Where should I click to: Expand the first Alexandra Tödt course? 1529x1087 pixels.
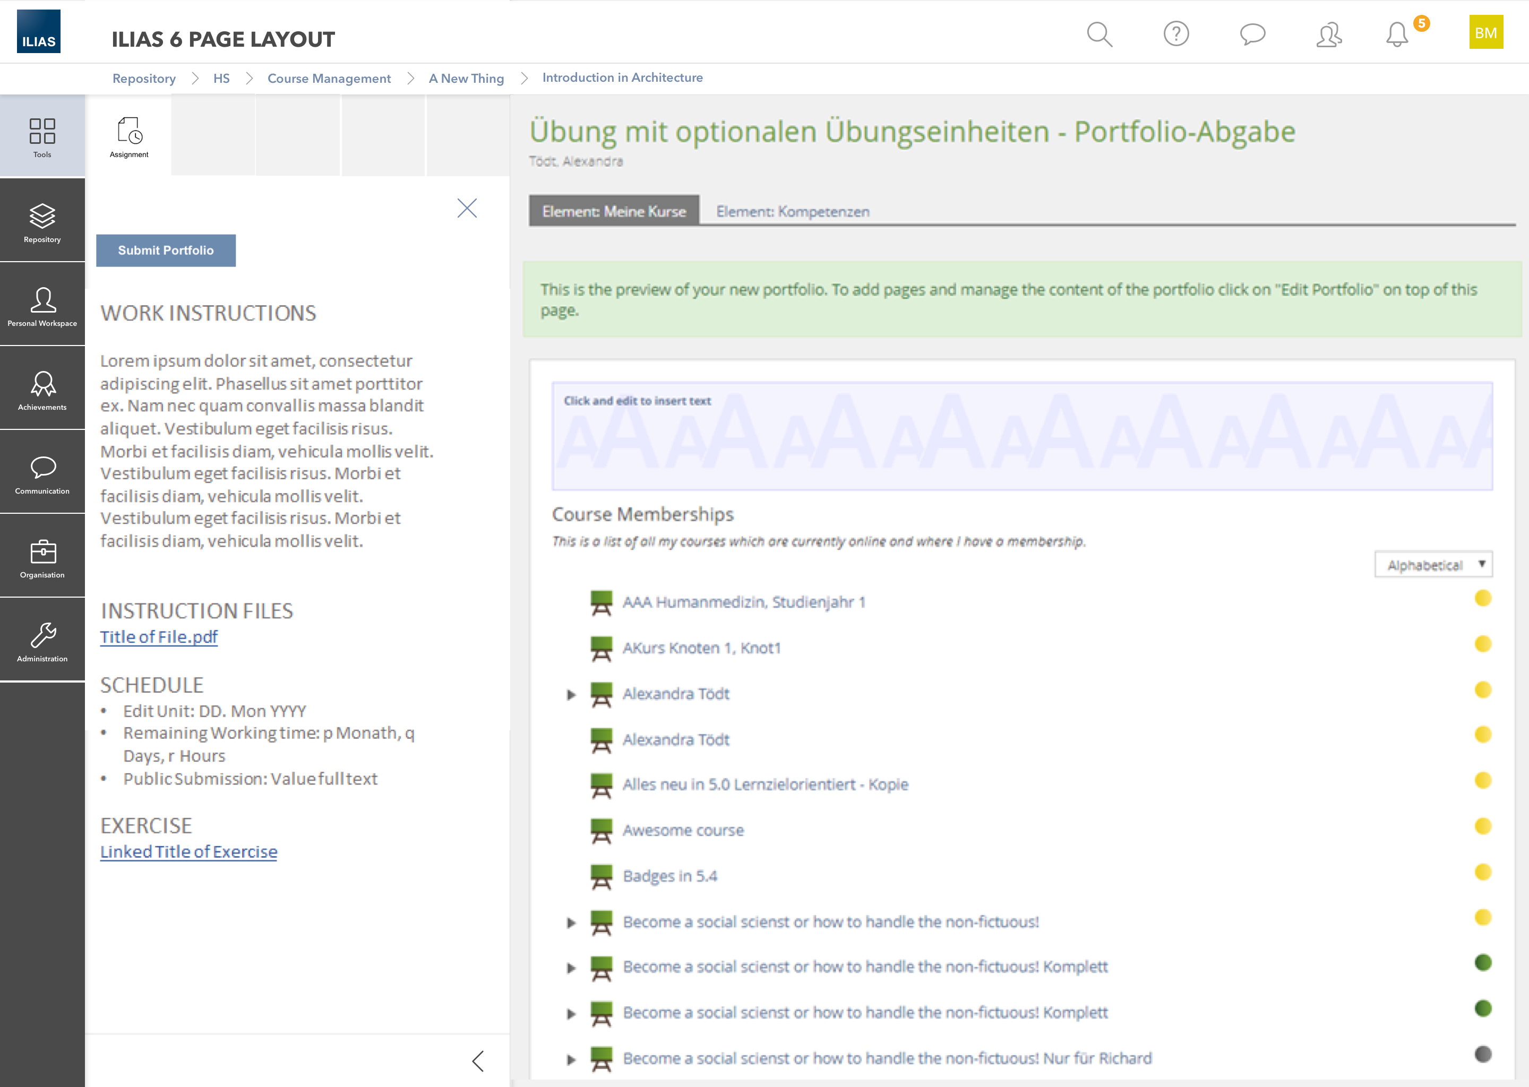tap(571, 694)
